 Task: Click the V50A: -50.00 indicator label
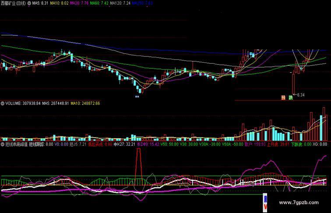(232, 144)
